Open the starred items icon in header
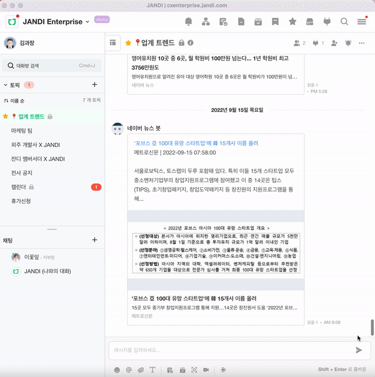The height and width of the screenshot is (377, 375). (292, 22)
